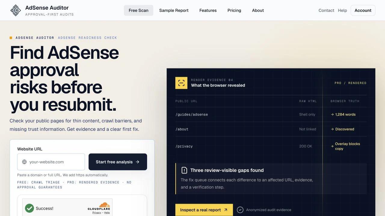Go to the Pricing page

click(x=234, y=10)
